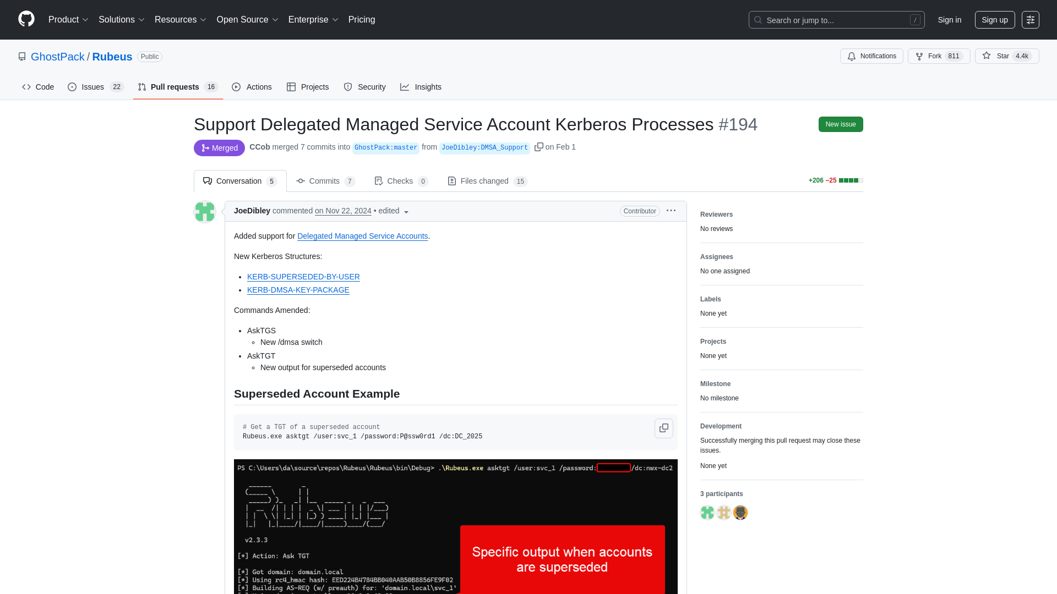Screen dimensions: 1057x594
Task: Open the Pricing page
Action: click(x=362, y=20)
